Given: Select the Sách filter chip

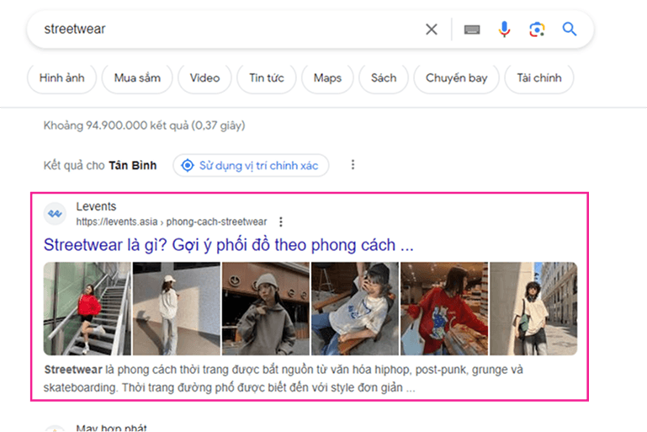Looking at the screenshot, I should (x=383, y=78).
